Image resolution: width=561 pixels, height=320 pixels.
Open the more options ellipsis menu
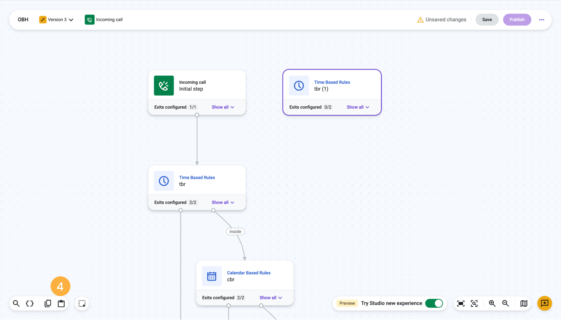click(542, 20)
